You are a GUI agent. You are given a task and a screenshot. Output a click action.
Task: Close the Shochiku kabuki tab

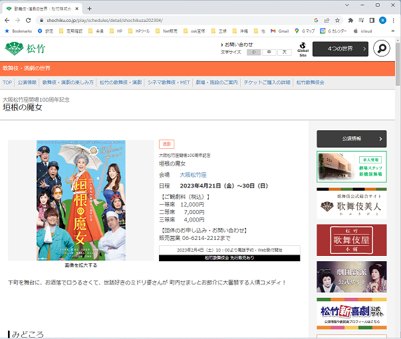76,9
